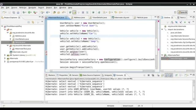The image size is (196, 110).
Task: Switch to the Task List tab
Action: pos(182,18)
